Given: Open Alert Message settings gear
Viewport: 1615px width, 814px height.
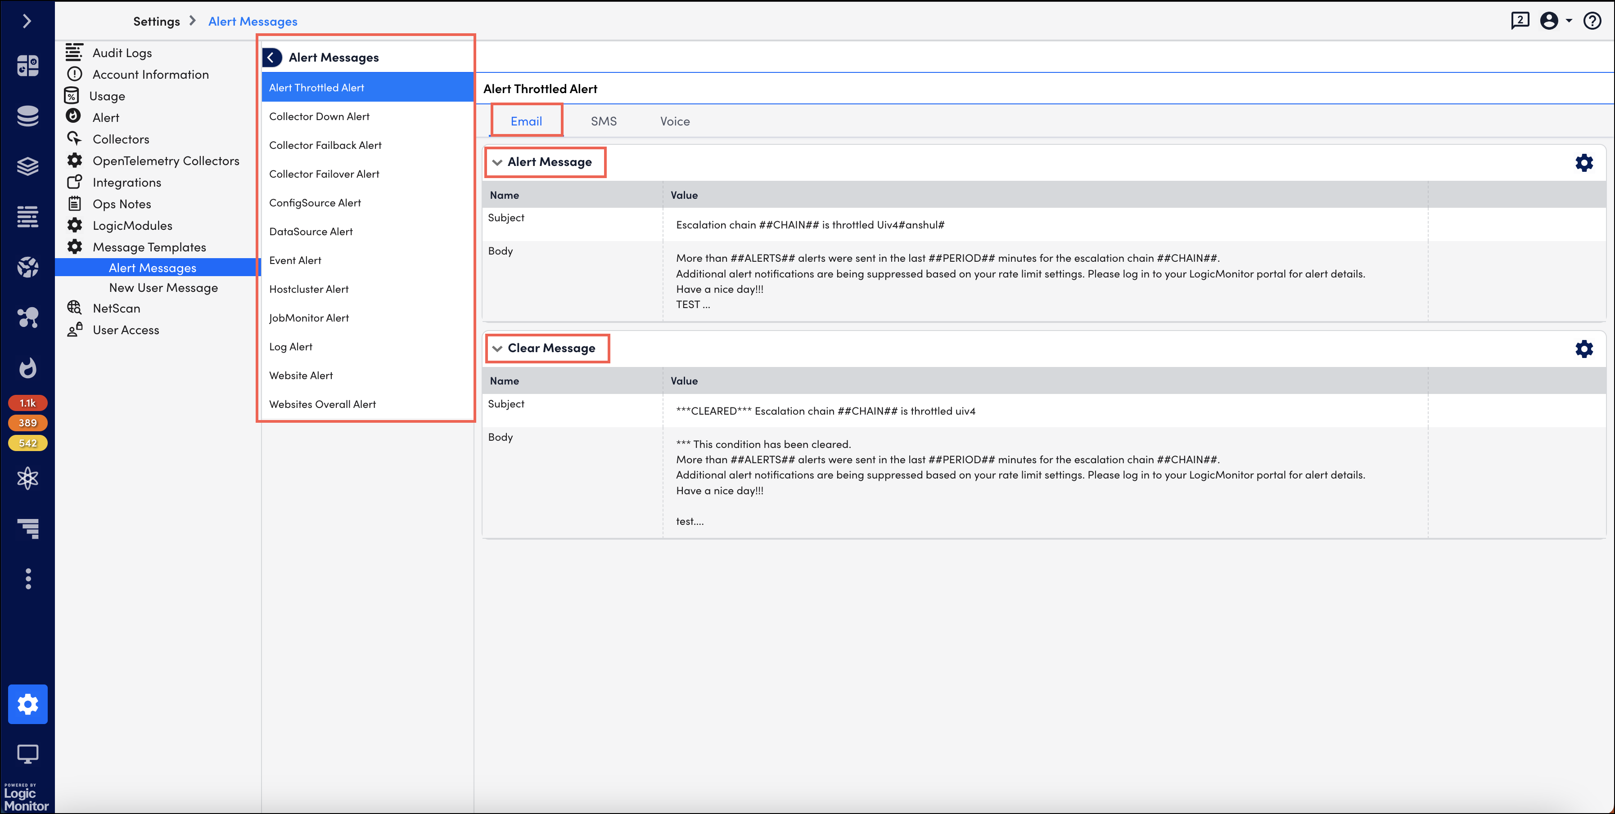Looking at the screenshot, I should tap(1583, 163).
